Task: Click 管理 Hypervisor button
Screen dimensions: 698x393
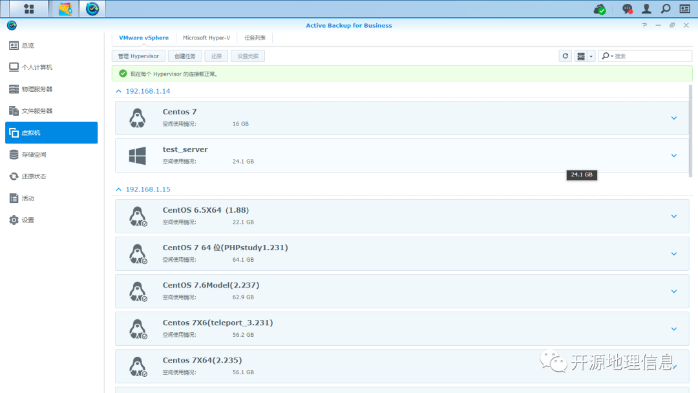Action: click(x=138, y=56)
